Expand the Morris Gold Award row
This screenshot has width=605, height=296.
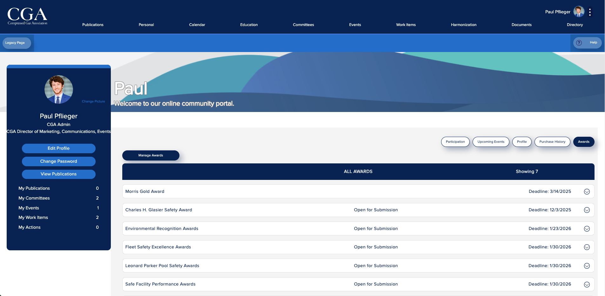[x=587, y=192]
